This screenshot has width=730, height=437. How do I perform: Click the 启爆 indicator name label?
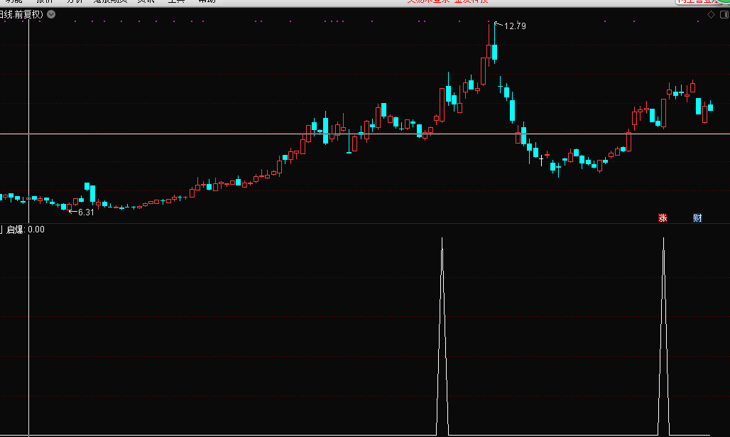(x=15, y=230)
